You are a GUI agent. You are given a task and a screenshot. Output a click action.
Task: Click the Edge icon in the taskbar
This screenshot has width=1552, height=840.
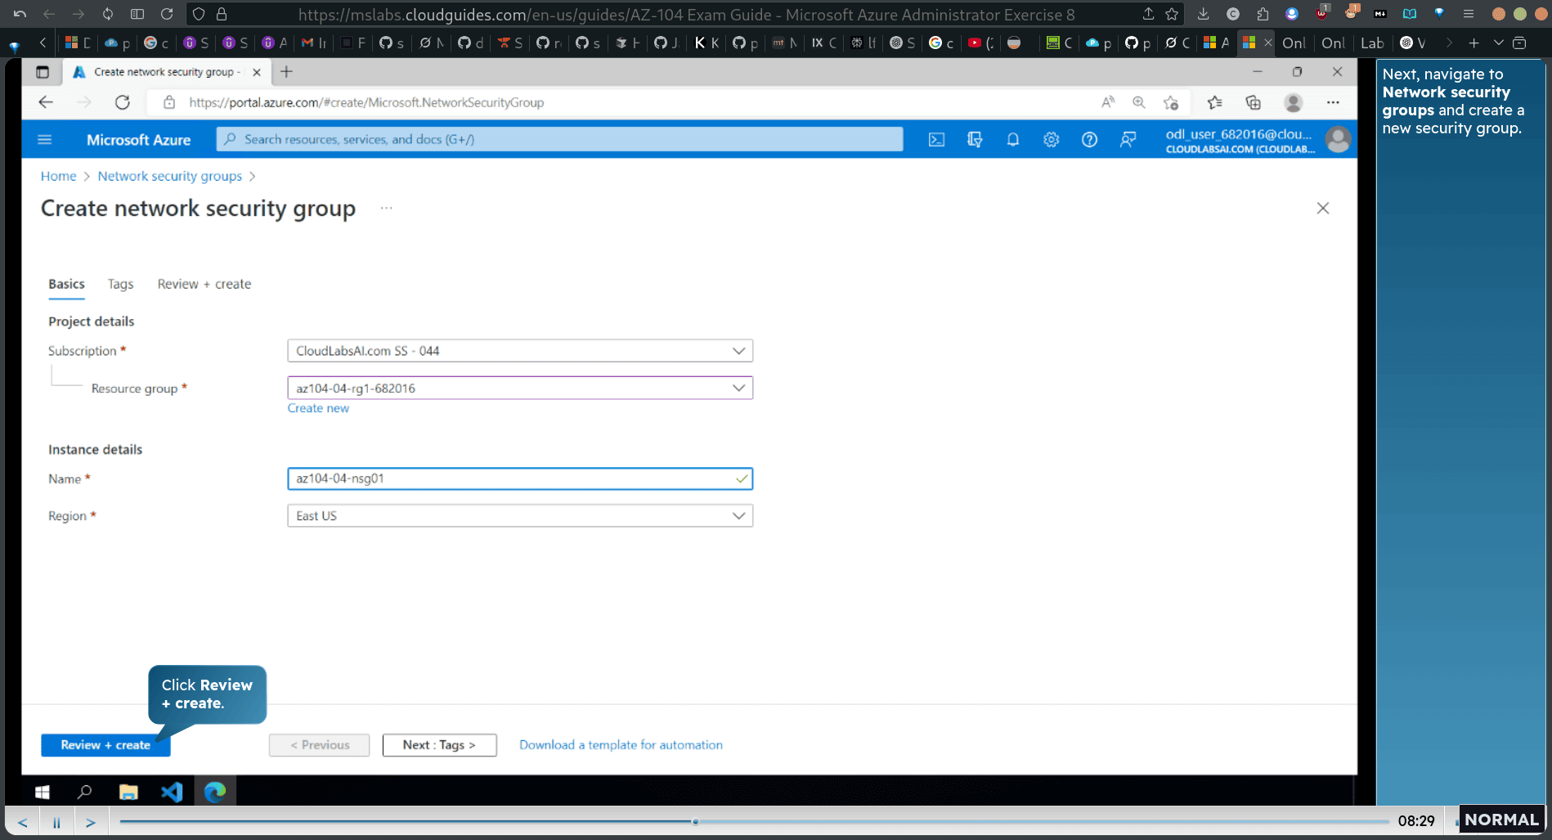pos(215,792)
